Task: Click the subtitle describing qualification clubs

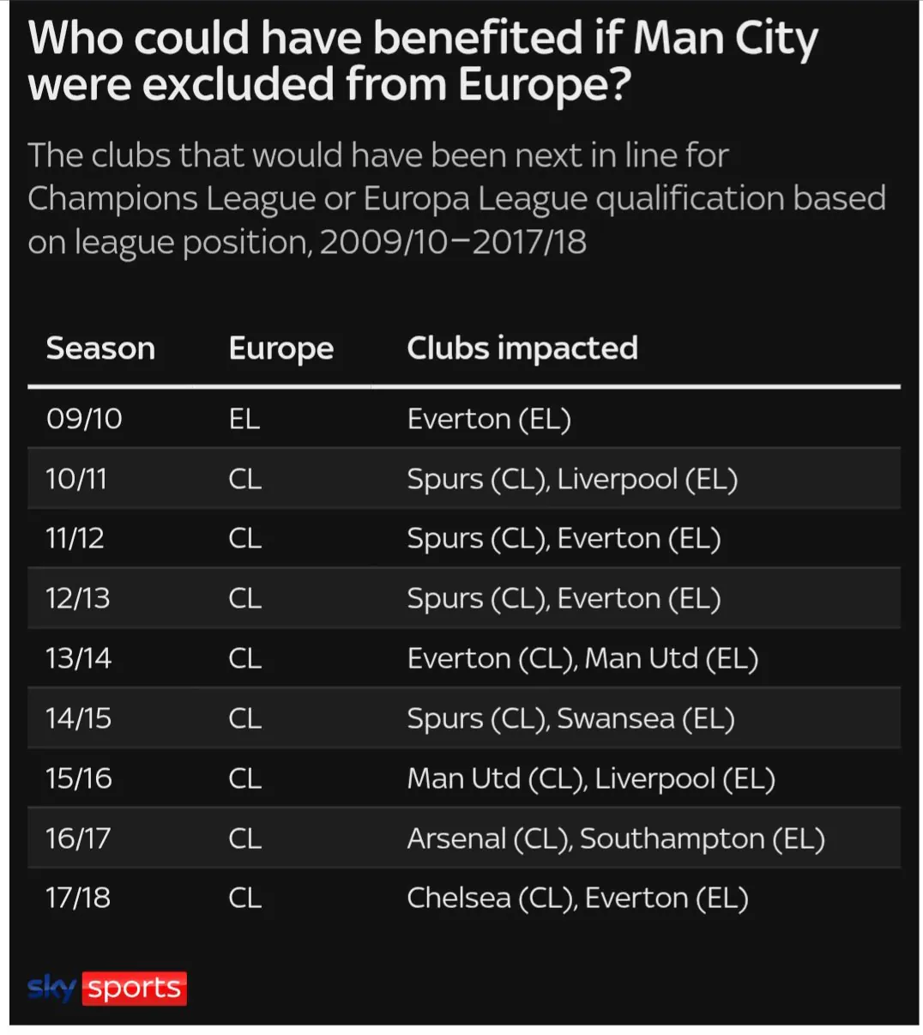Action: point(456,199)
